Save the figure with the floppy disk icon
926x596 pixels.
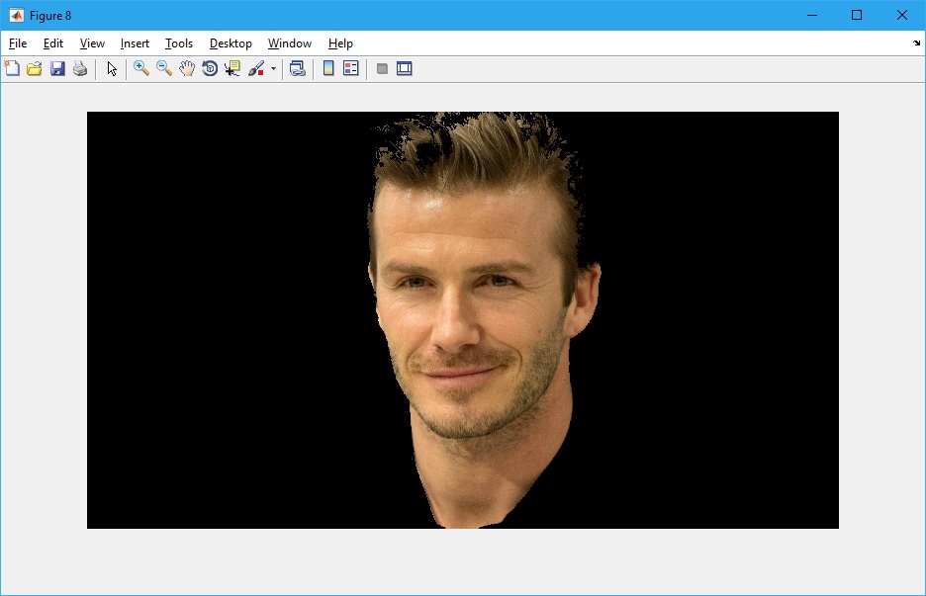point(57,69)
